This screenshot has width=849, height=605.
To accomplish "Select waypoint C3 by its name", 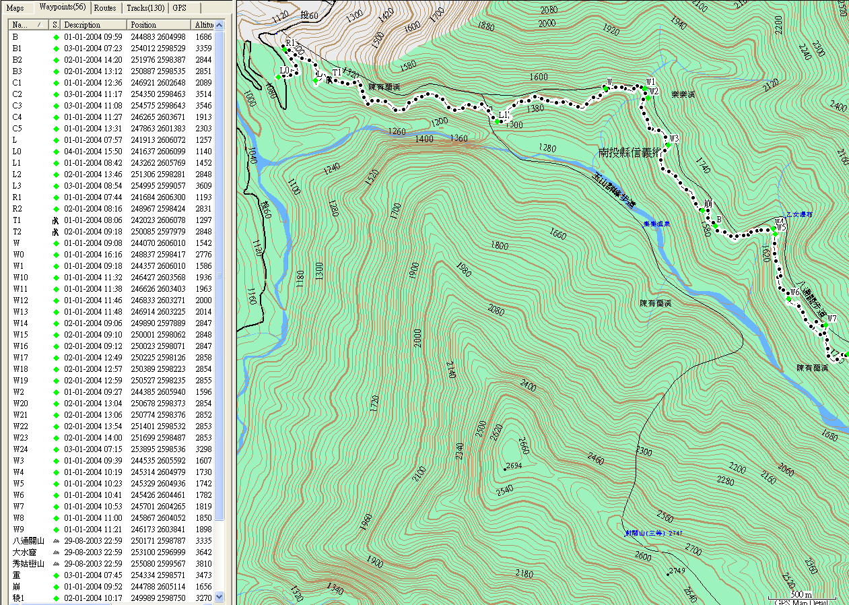I will (x=17, y=106).
